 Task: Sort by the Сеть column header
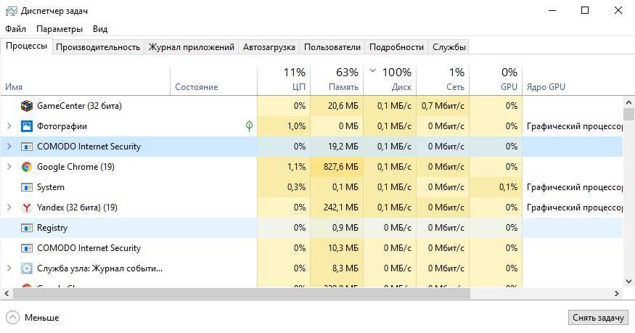[443, 80]
